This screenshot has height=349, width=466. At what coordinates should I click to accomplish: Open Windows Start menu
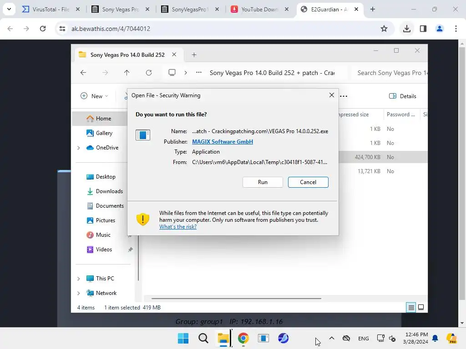point(183,338)
